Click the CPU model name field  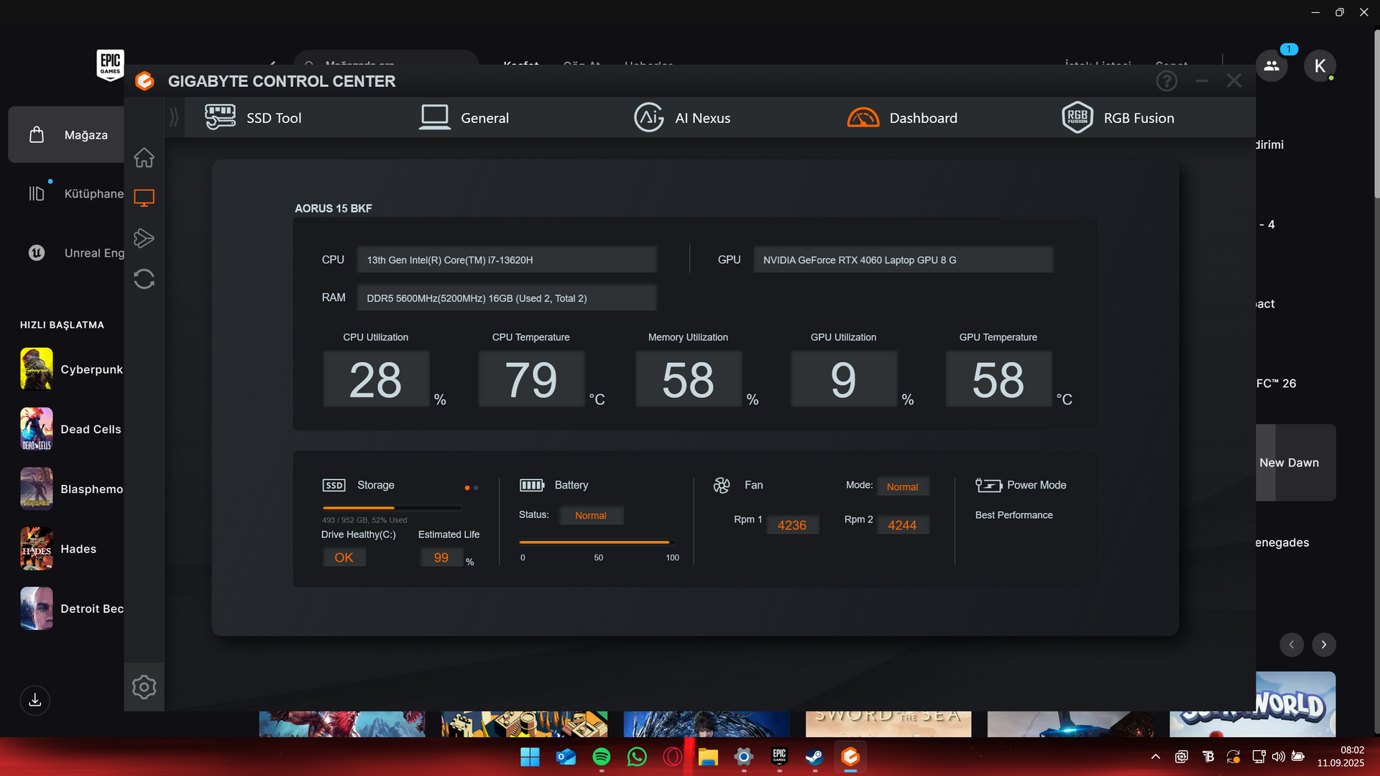(507, 259)
